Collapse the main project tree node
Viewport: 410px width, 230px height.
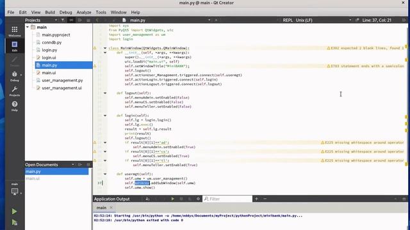[28, 27]
